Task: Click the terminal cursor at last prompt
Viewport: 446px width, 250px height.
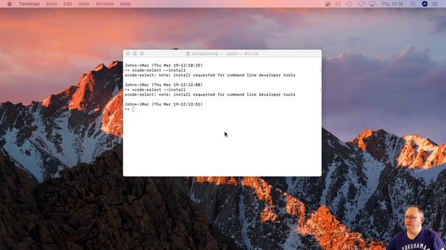Action: tap(133, 109)
